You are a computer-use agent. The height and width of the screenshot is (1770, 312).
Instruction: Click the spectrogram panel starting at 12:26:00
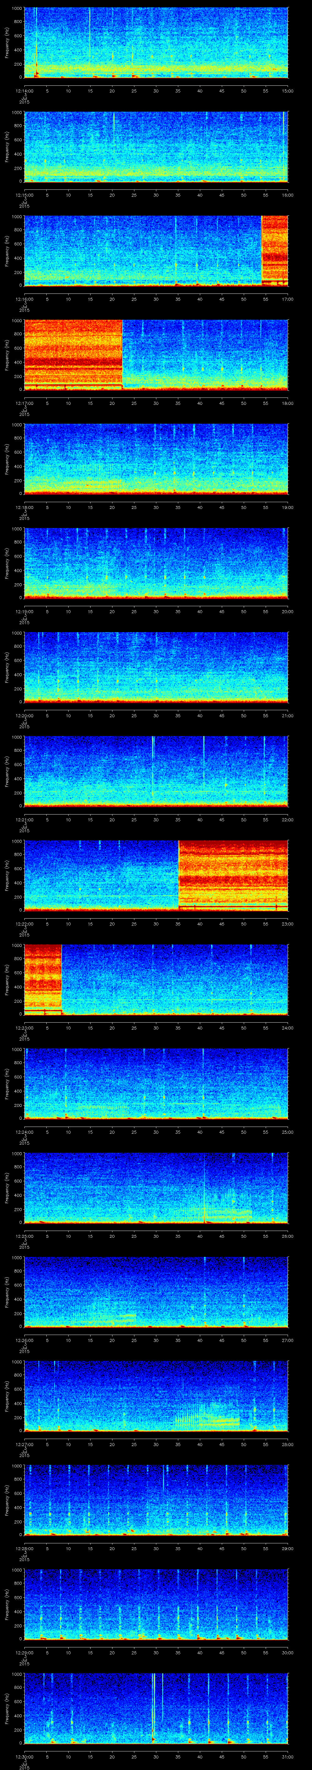point(156,1292)
